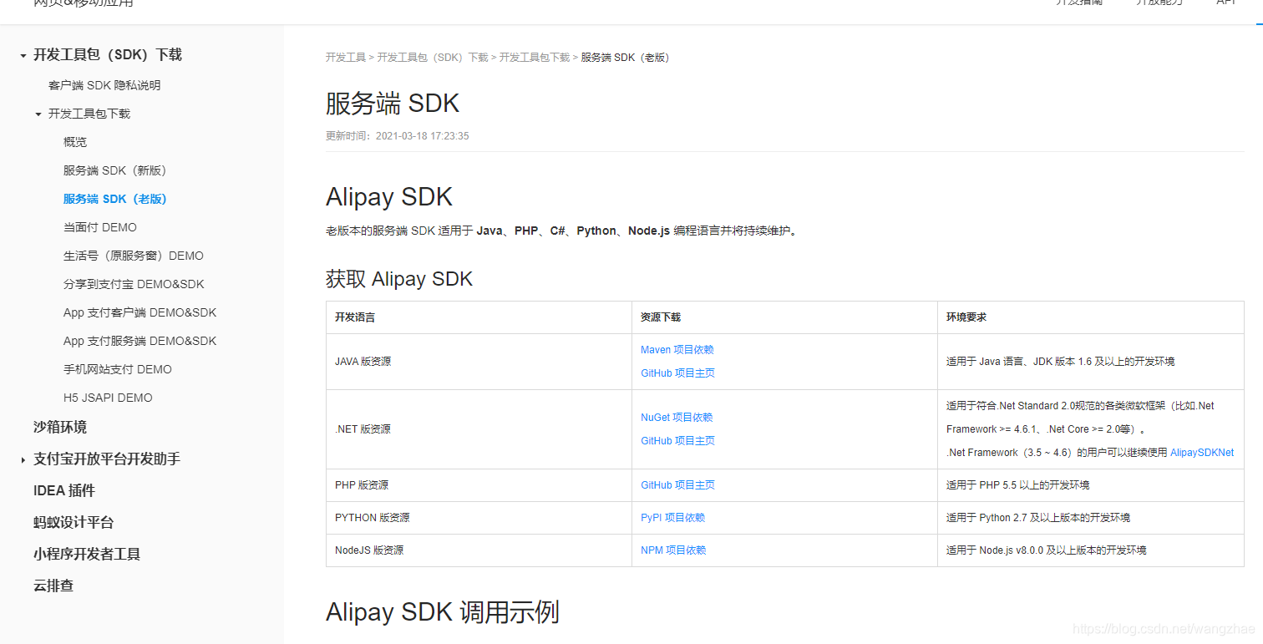
Task: Click the 更新时间 2021-03-18 timestamp
Action: (x=398, y=136)
